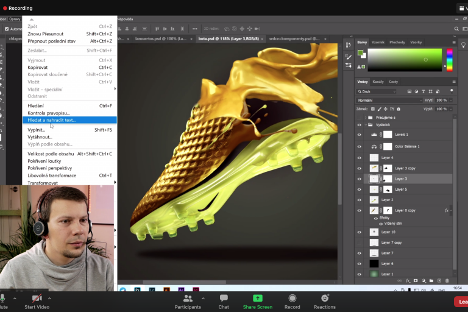Open the Krytí opacity dropdown arrow
468x312 pixels.
(452, 100)
